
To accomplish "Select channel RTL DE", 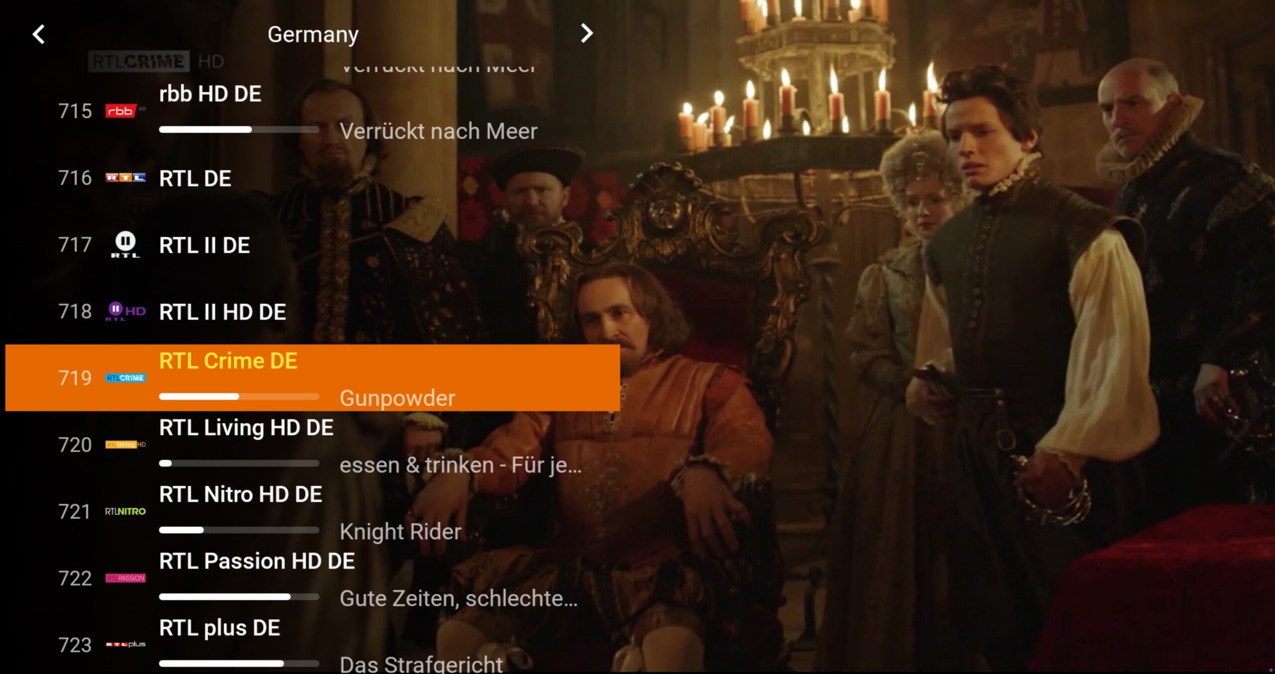I will pos(312,178).
